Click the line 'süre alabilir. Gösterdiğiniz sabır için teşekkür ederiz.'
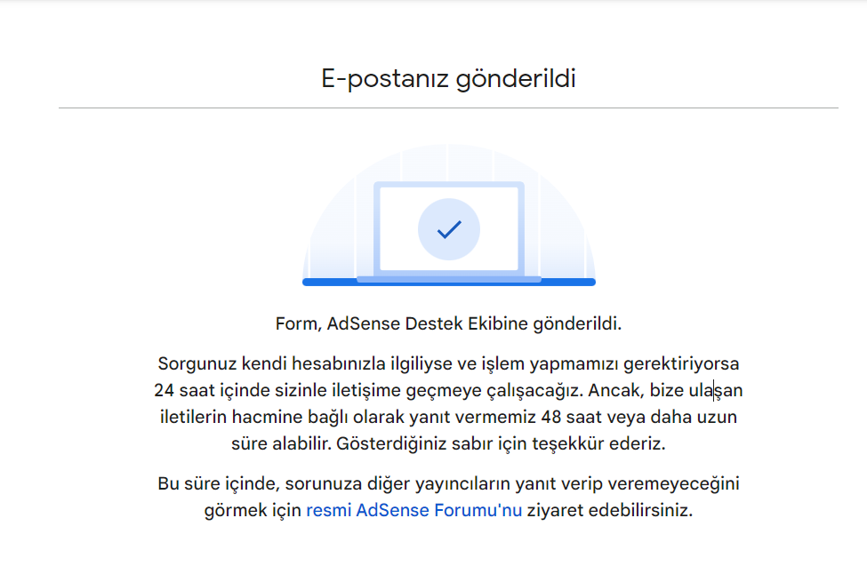 448,443
